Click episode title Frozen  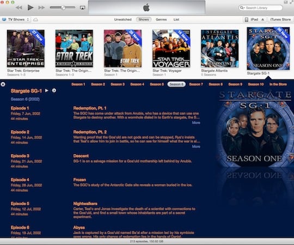coord(79,180)
